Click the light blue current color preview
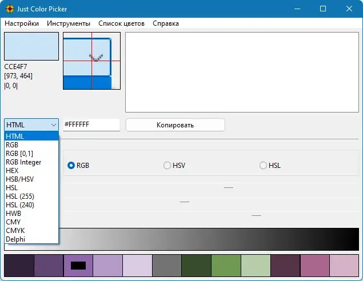 31,46
